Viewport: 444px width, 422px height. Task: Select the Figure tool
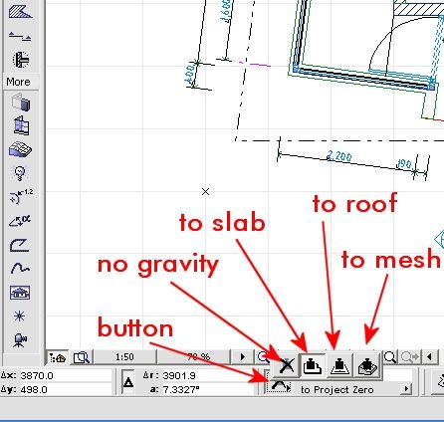coord(20,293)
